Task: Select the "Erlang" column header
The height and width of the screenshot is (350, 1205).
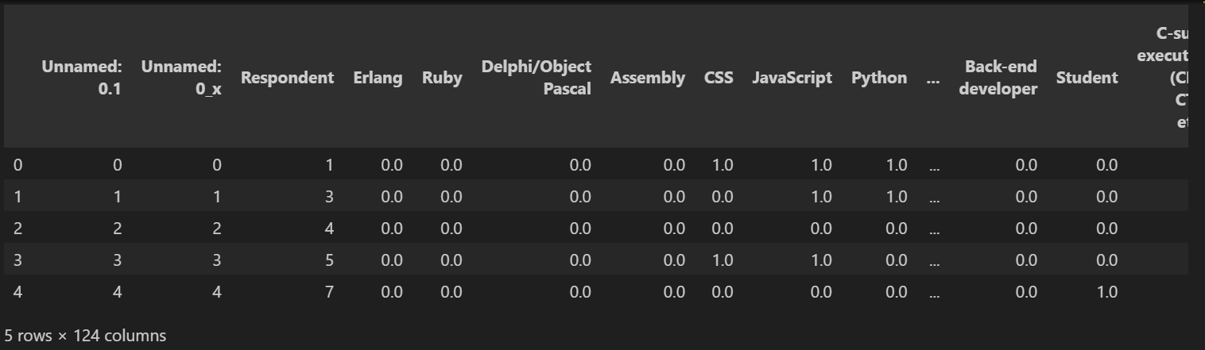Action: click(x=378, y=78)
